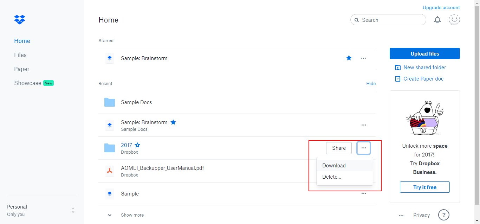Viewport: 480px width, 224px height.
Task: Open the AOMEI PDF file icon
Action: [x=110, y=171]
